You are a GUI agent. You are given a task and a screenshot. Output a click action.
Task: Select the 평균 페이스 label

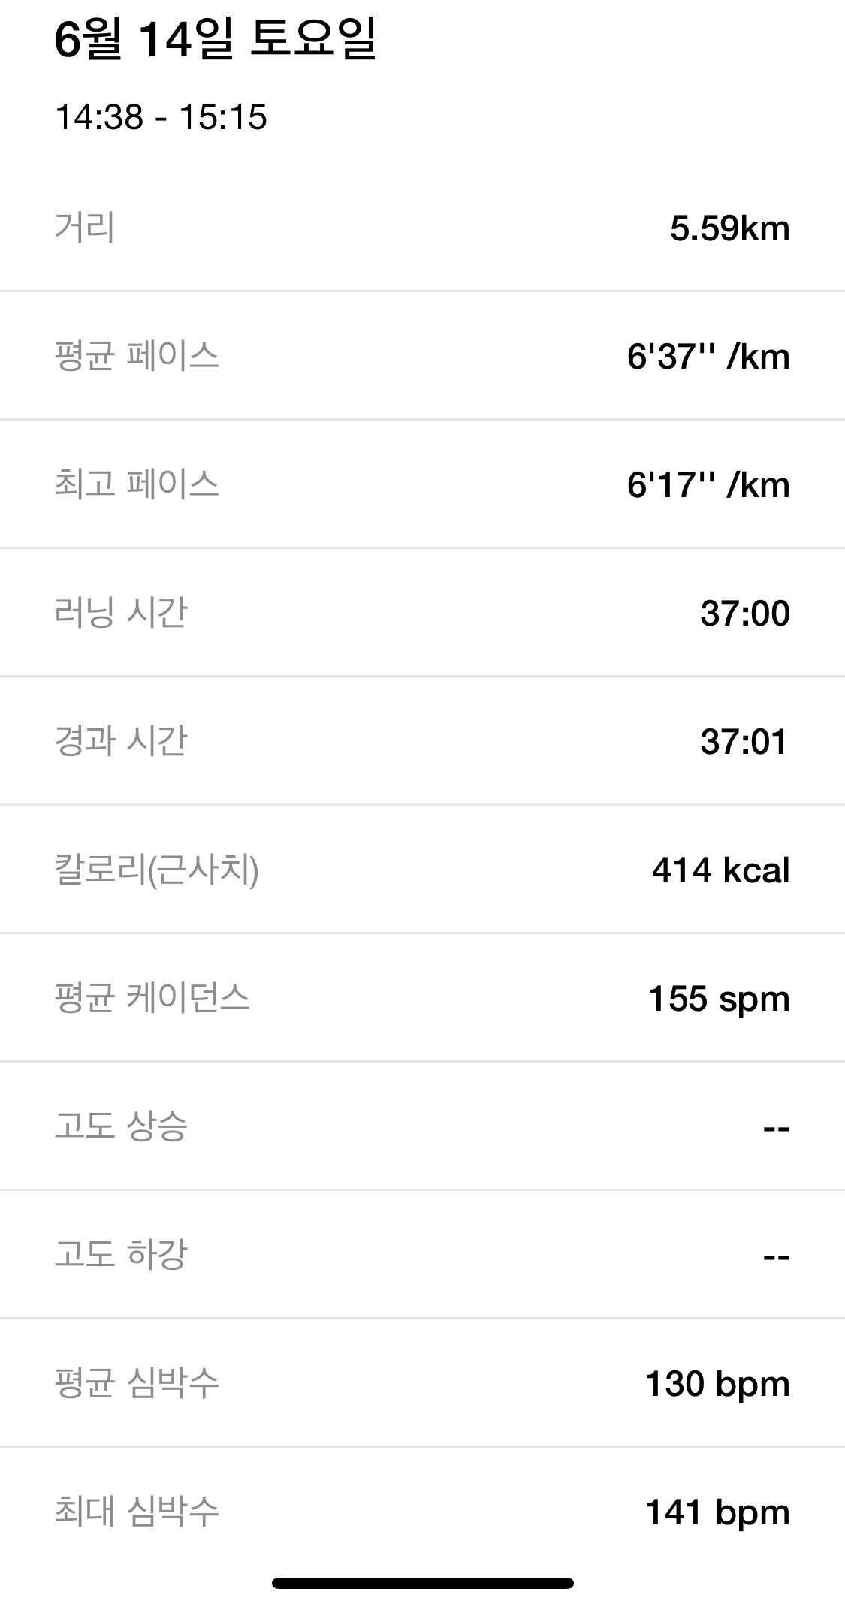136,355
